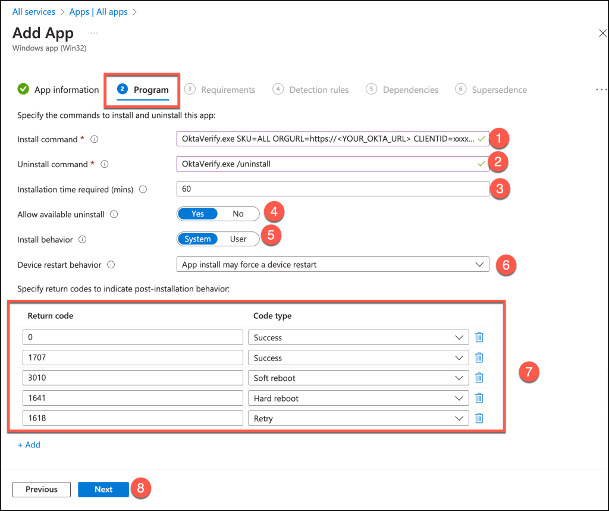Click trash icon for return code 1707
This screenshot has height=511, width=609.
pos(479,358)
